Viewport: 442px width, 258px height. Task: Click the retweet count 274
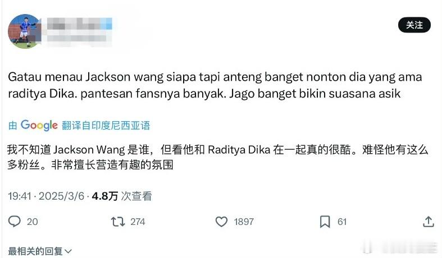(x=138, y=222)
